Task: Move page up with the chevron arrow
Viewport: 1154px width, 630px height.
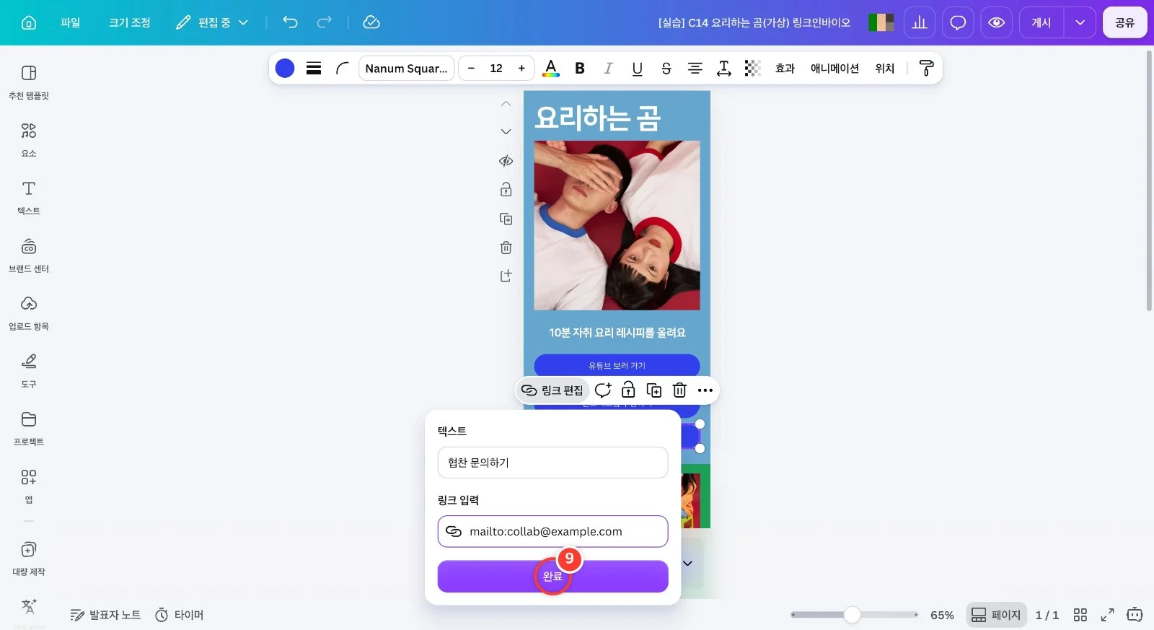Action: [x=506, y=104]
